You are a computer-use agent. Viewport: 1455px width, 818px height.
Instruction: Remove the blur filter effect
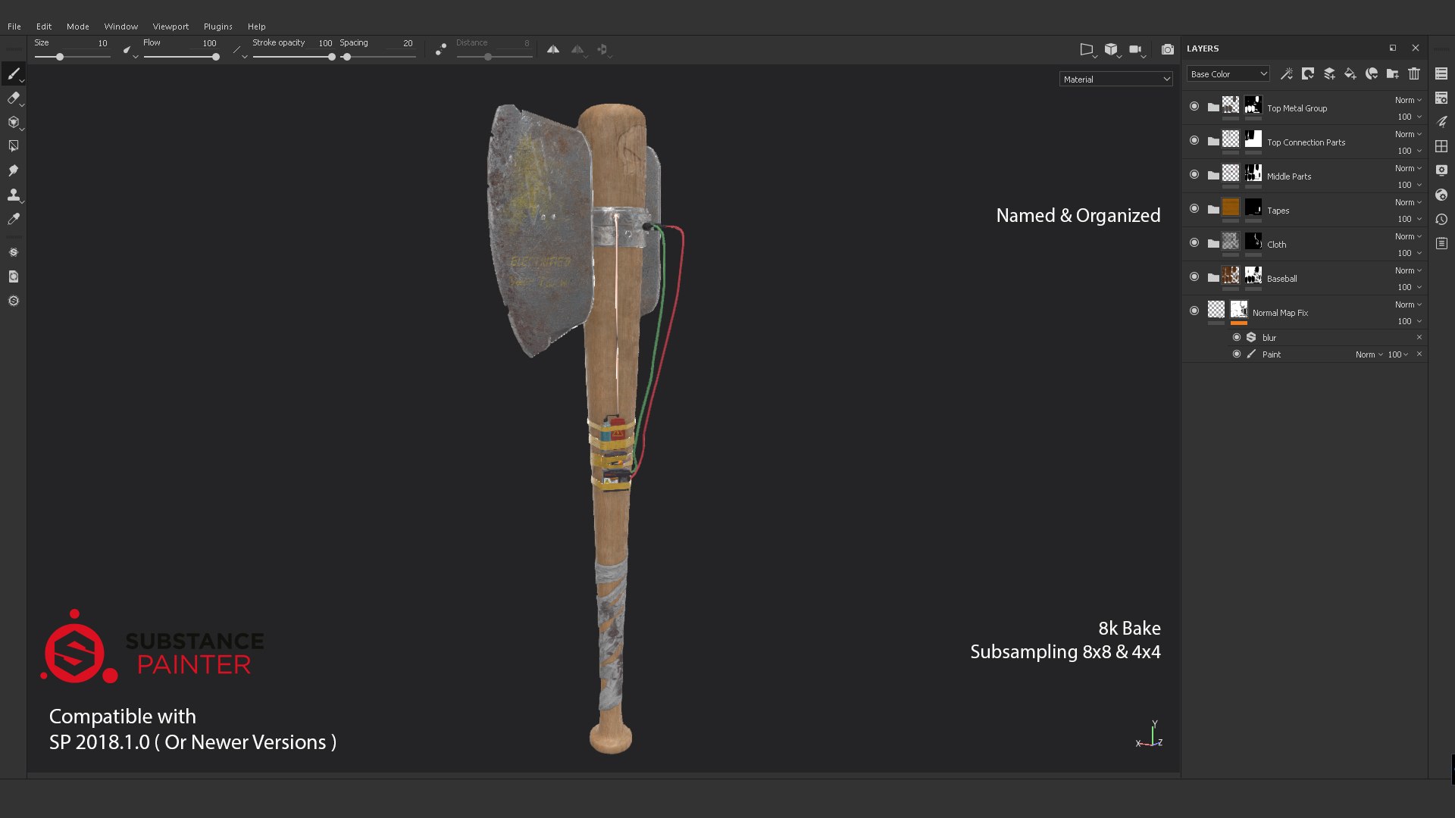point(1419,337)
